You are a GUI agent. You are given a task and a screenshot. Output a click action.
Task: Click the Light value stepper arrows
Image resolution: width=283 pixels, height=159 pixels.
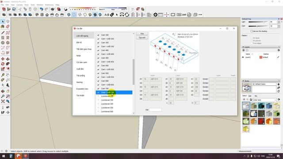click(279, 22)
